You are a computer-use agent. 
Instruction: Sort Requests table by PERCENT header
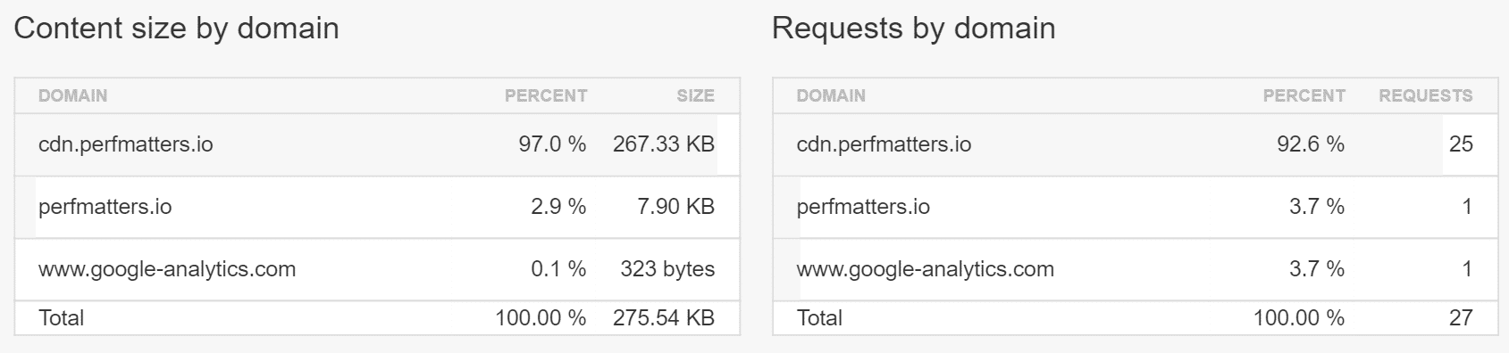1304,95
